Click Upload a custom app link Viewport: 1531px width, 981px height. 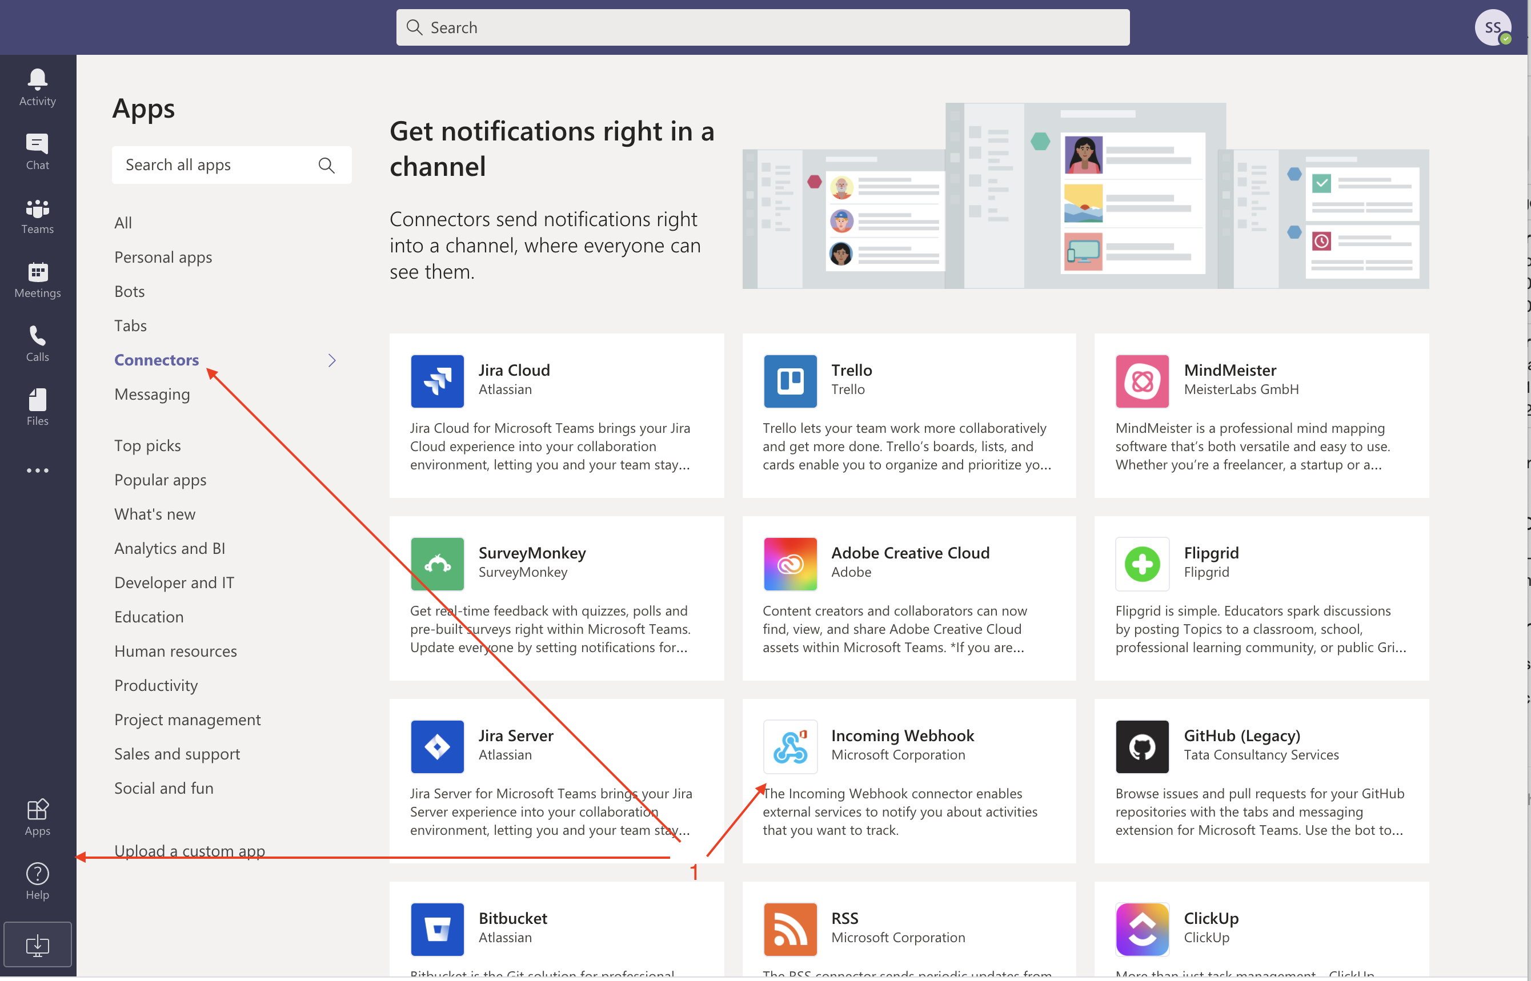[x=190, y=851]
